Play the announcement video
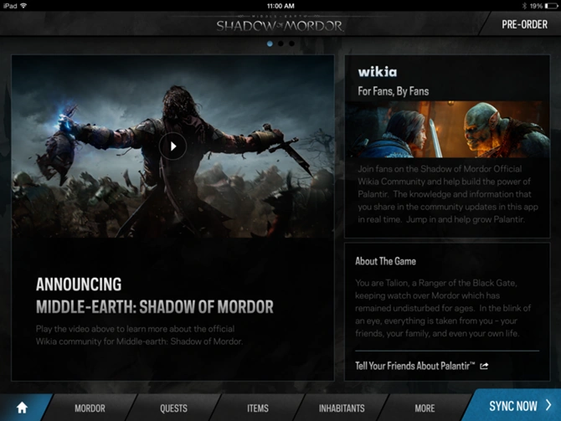 [172, 146]
